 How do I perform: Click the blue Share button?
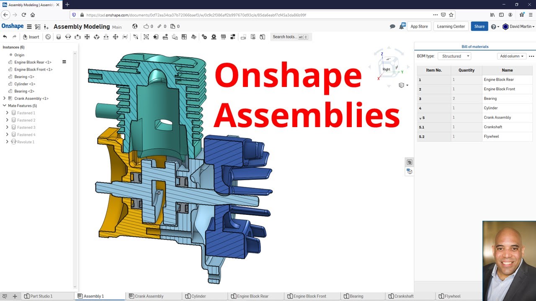479,26
